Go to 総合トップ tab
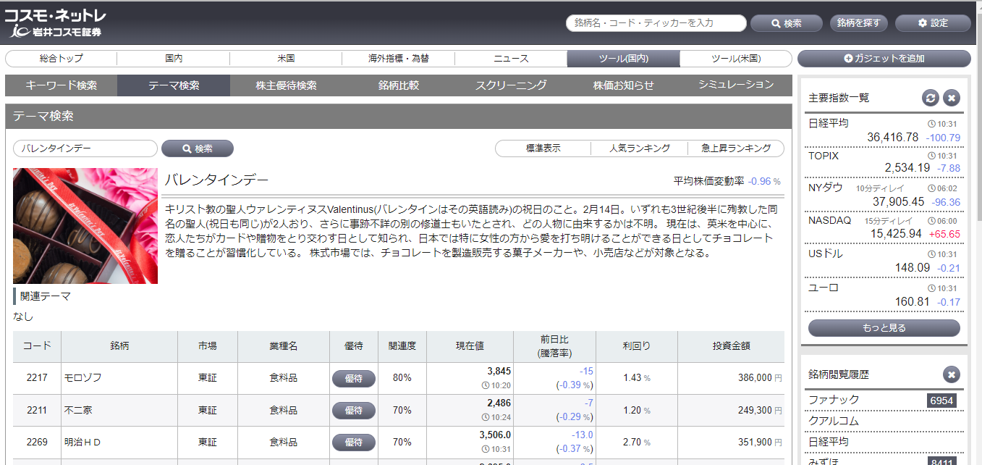The image size is (982, 465). tap(62, 59)
